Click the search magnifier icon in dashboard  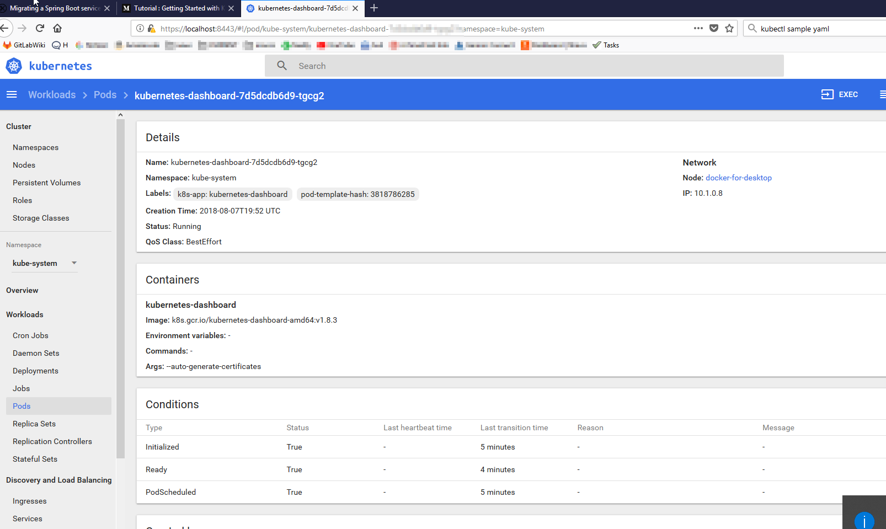pos(282,66)
